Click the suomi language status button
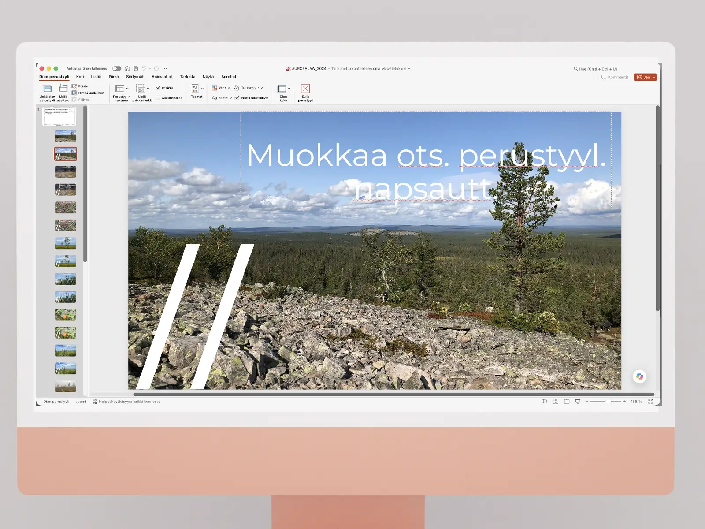Image resolution: width=705 pixels, height=529 pixels. [x=81, y=402]
